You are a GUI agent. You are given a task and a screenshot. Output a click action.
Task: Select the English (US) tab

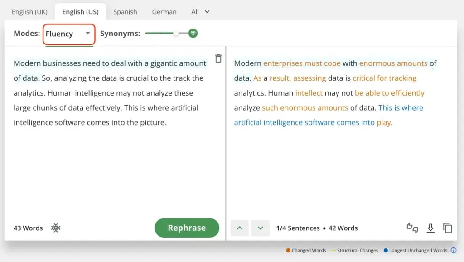(x=80, y=12)
